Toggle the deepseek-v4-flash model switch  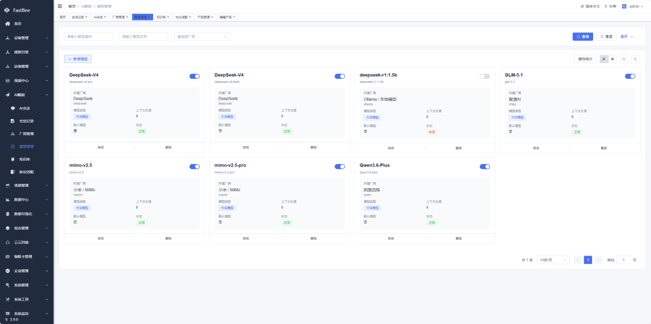click(339, 76)
